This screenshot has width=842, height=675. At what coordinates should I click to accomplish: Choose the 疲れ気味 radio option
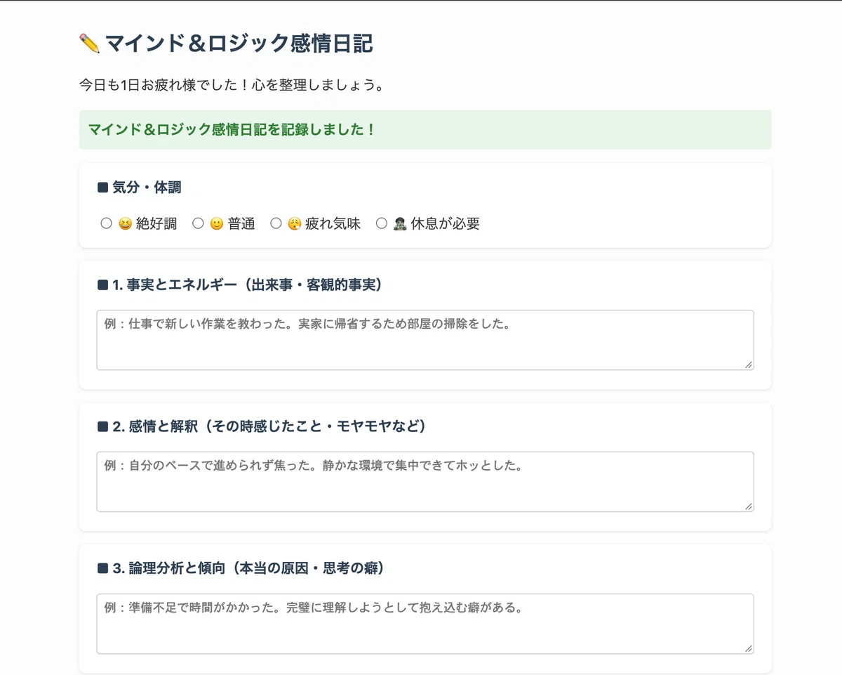tap(276, 223)
